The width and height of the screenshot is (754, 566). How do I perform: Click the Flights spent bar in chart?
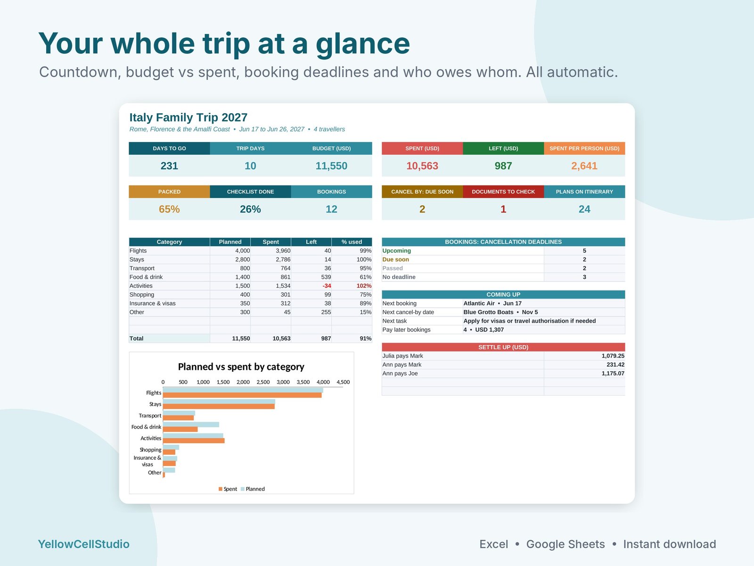pyautogui.click(x=242, y=395)
